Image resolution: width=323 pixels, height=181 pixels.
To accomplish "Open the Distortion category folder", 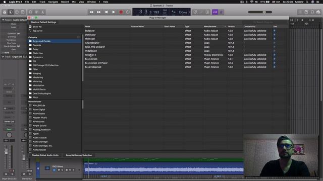I will 38,53.
